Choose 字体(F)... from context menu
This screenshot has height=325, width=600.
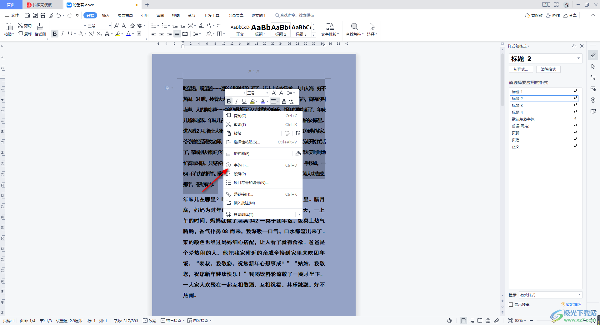tap(263, 165)
